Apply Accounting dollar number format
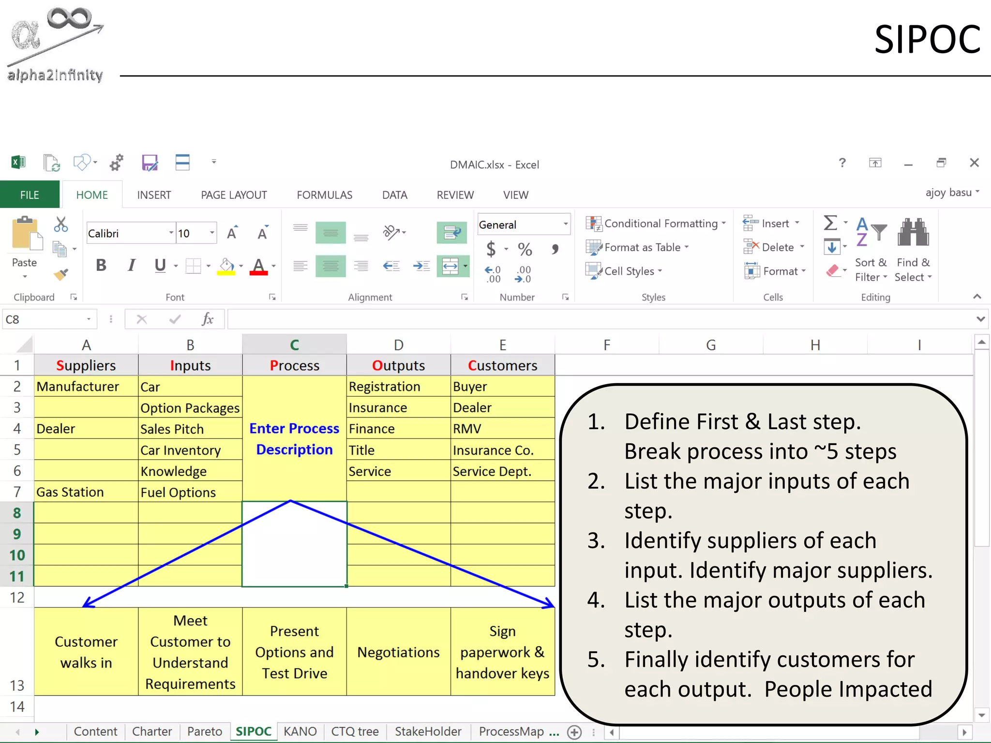The height and width of the screenshot is (743, 991). pos(491,249)
